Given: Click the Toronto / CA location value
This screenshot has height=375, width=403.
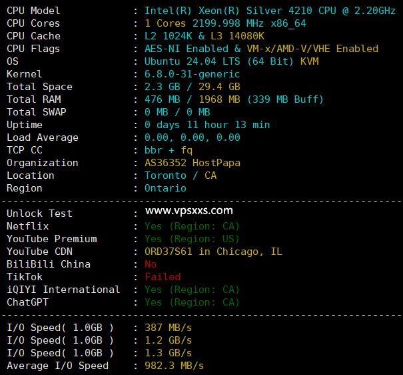Looking at the screenshot, I should point(181,175).
